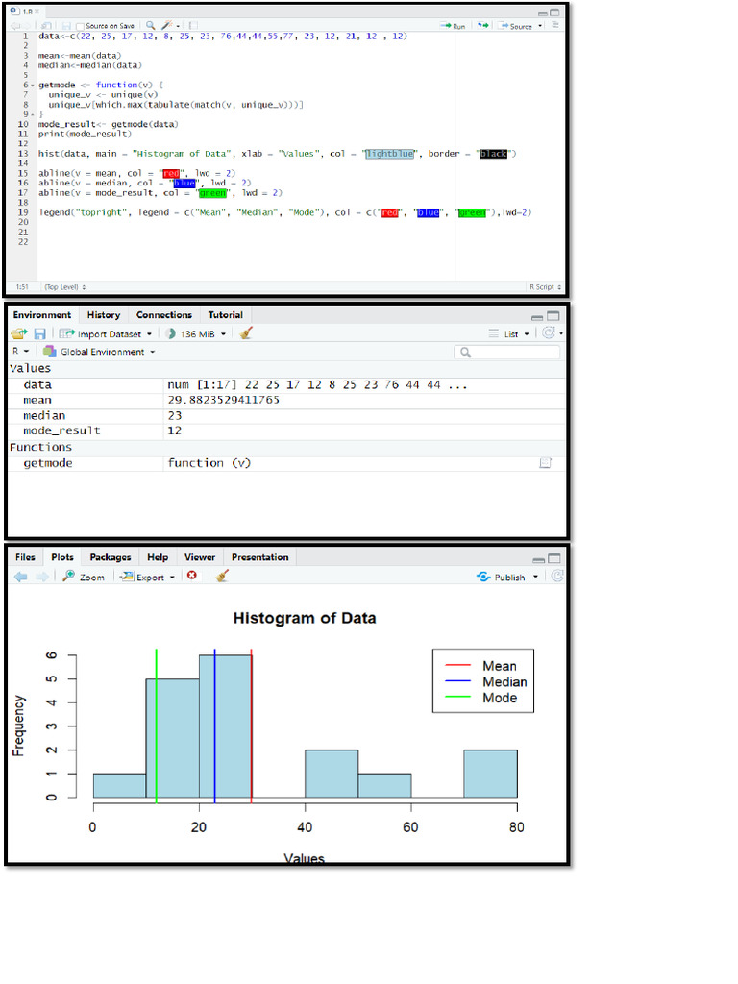Collapse the getmode function code fold arrow
738x984 pixels.
[33, 86]
